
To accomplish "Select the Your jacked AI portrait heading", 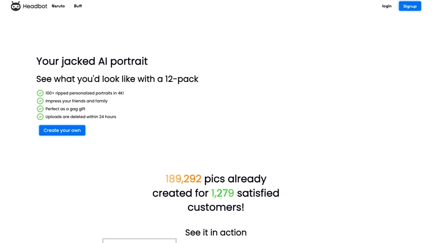I will 92,61.
